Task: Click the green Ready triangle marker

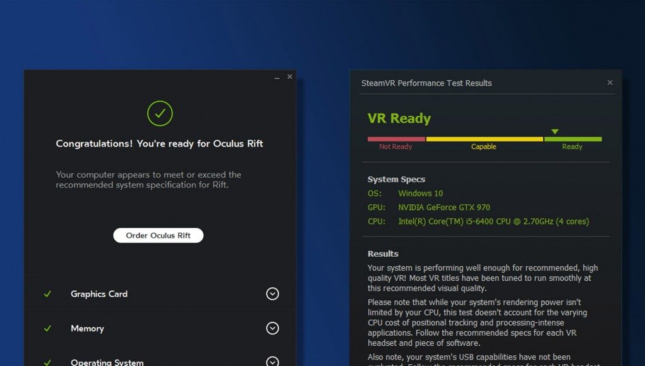Action: tap(555, 131)
